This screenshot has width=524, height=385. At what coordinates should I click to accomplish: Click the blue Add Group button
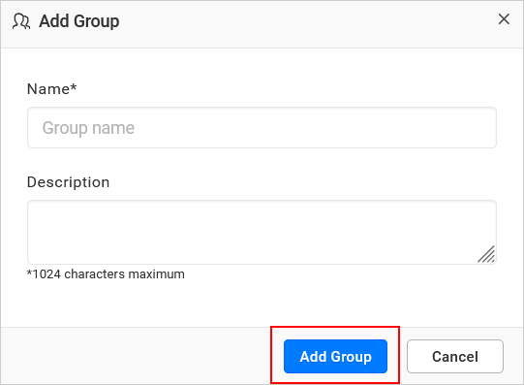tap(335, 356)
